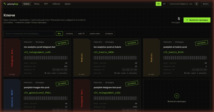Click the vlt_telegrambot_xx41 key text
The width and height of the screenshot is (214, 112).
(x=37, y=52)
